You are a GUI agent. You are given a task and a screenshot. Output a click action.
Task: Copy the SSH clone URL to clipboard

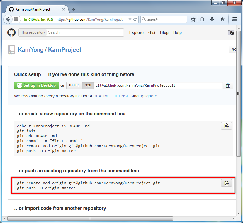[x=228, y=85]
